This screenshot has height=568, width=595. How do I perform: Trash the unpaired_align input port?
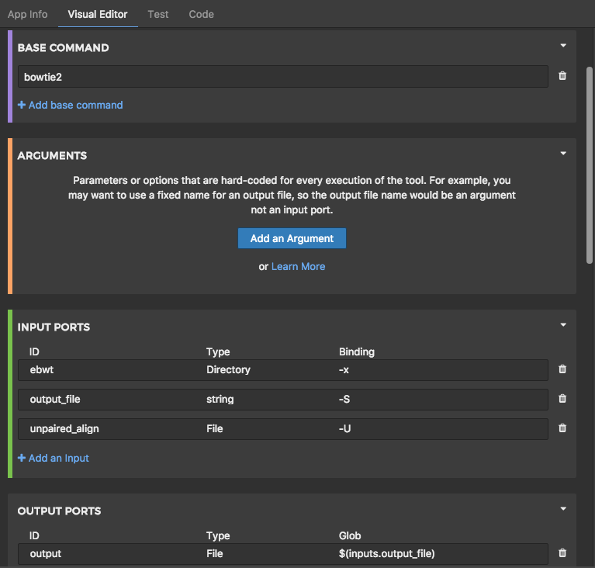562,428
